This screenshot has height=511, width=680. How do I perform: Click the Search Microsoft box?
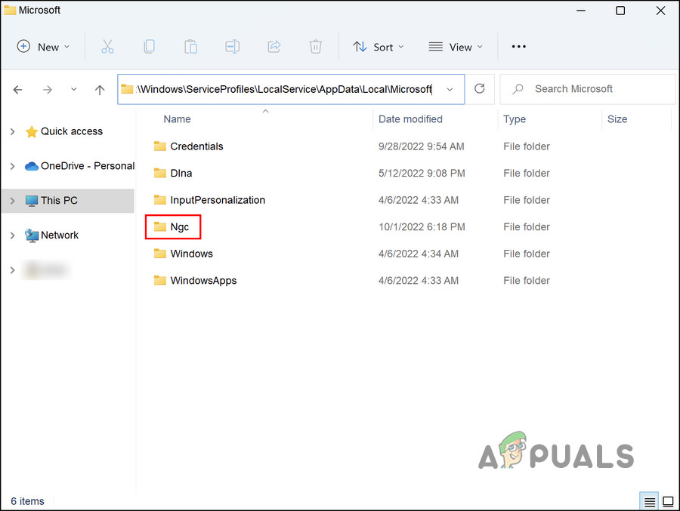[588, 89]
